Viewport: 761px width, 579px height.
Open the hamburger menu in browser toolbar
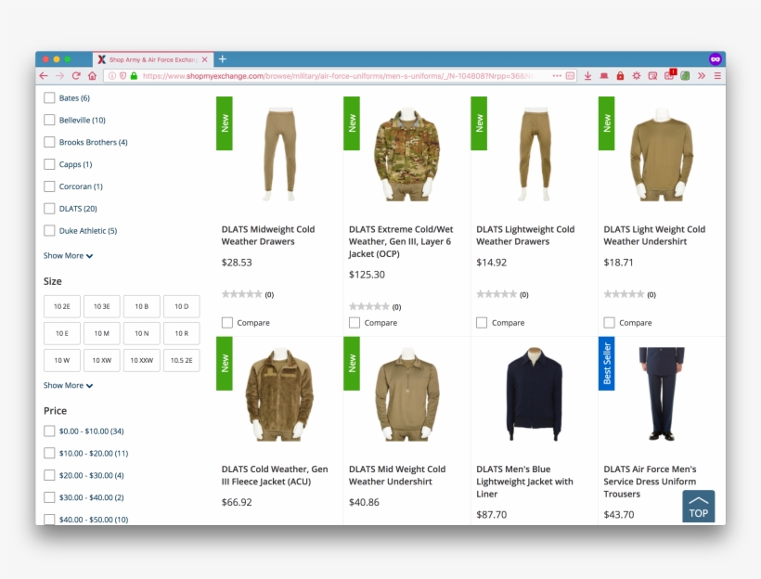(717, 76)
